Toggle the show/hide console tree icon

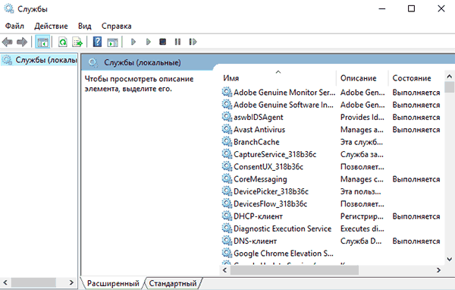pos(42,43)
